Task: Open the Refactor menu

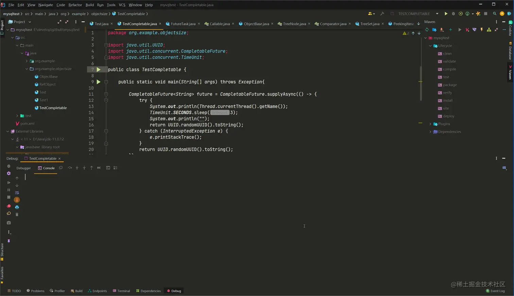Action: (x=75, y=5)
